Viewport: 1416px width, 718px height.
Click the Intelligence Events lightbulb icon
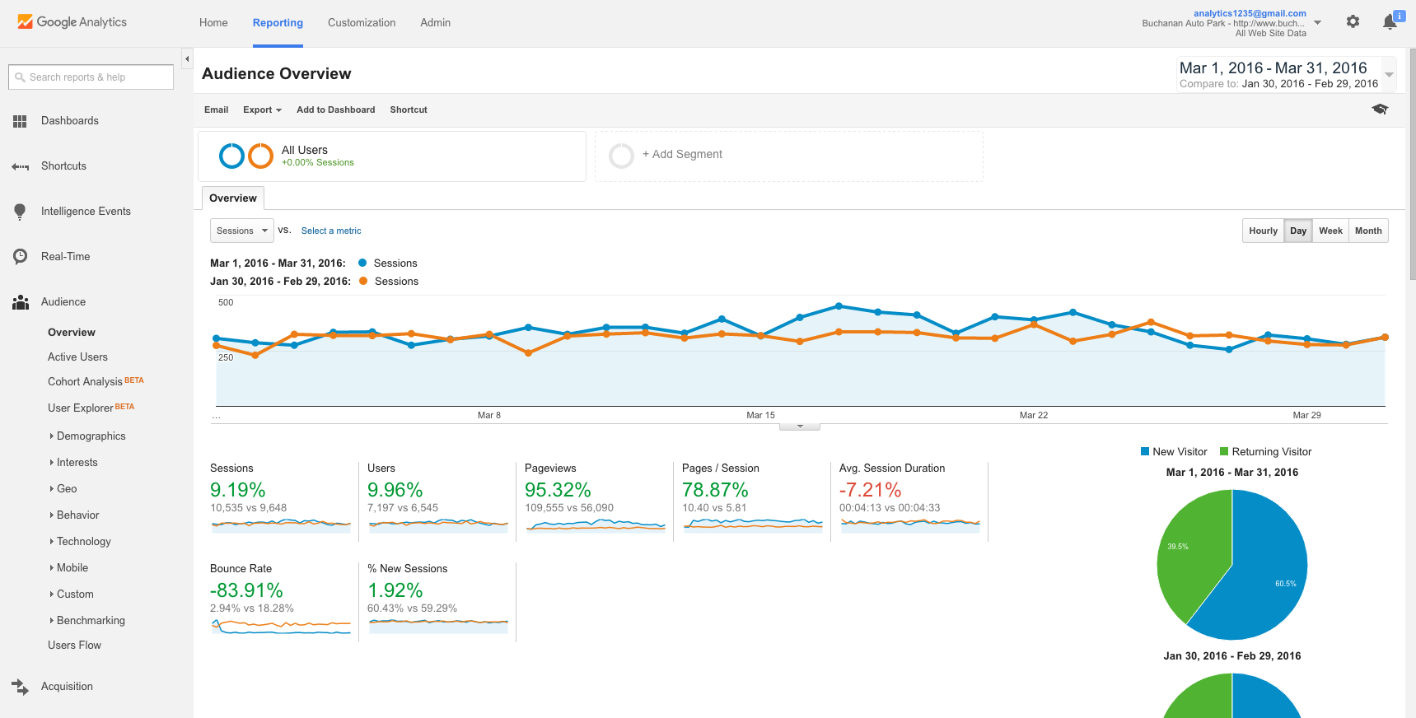(x=20, y=212)
